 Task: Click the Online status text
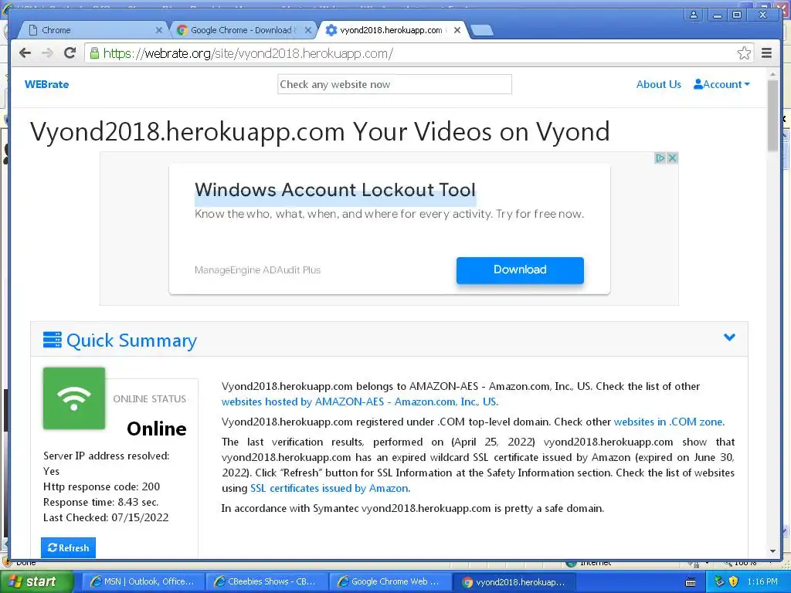(156, 429)
